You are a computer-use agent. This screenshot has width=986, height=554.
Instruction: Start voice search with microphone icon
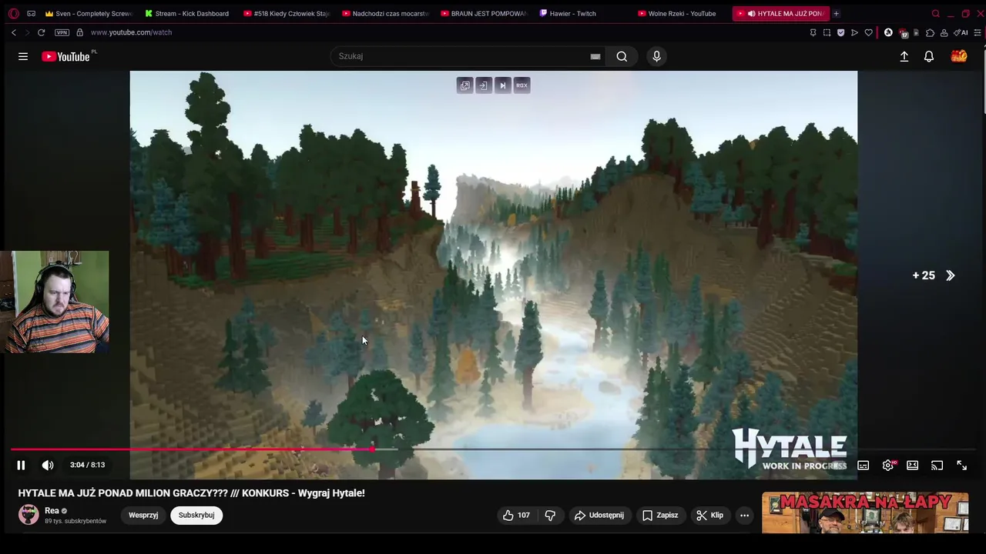coord(656,56)
